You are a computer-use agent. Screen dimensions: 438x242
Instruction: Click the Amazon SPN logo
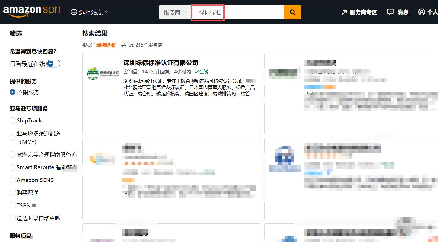pyautogui.click(x=32, y=11)
